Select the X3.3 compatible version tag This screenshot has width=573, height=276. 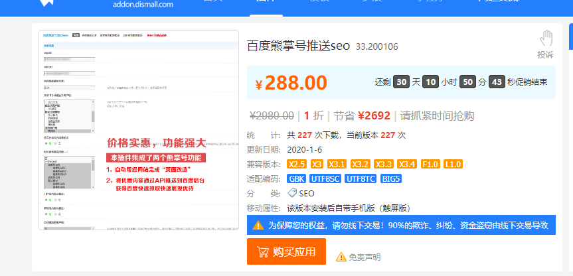pyautogui.click(x=383, y=164)
